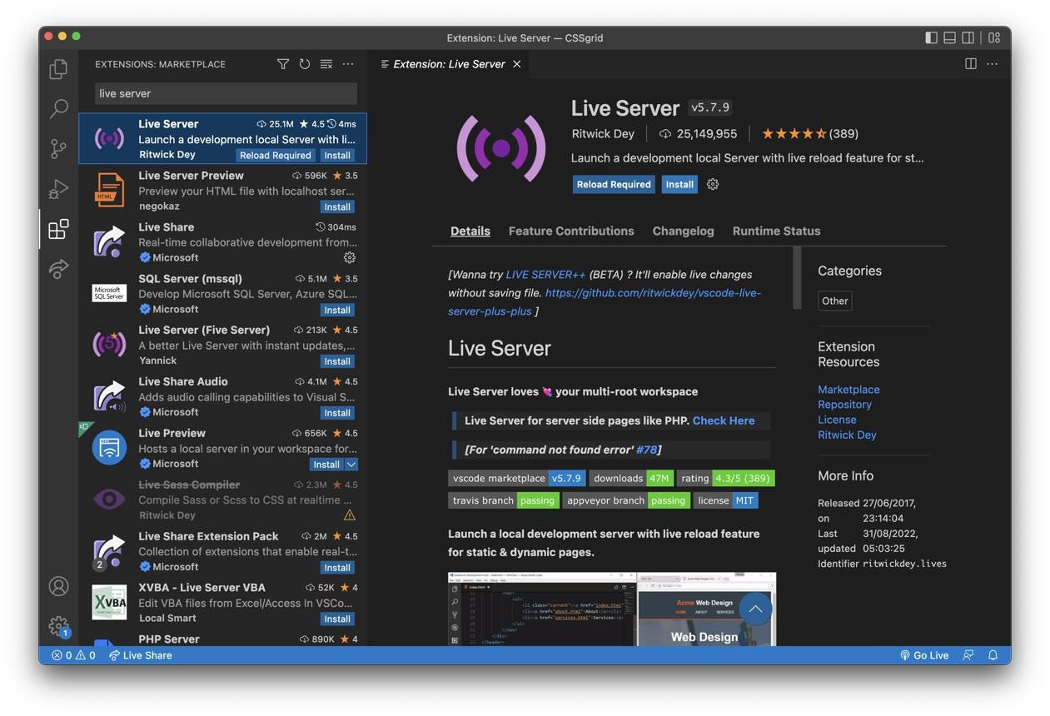Open Ritwick Dey link under Extension Resources
Screen dimensions: 1050x716
pos(847,435)
